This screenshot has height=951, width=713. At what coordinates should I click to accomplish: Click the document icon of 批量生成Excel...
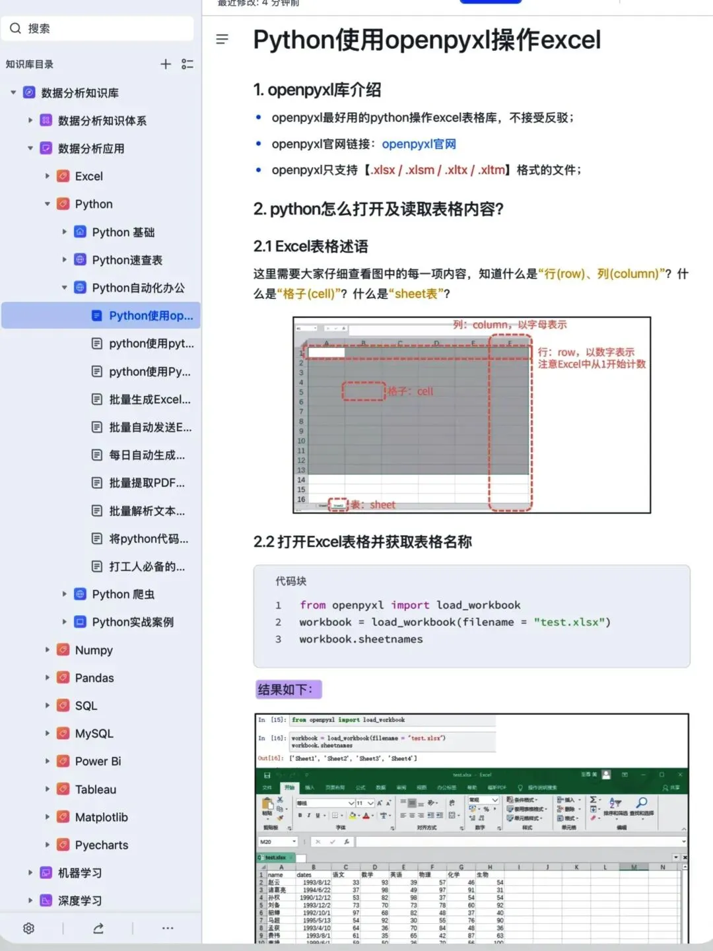[97, 399]
